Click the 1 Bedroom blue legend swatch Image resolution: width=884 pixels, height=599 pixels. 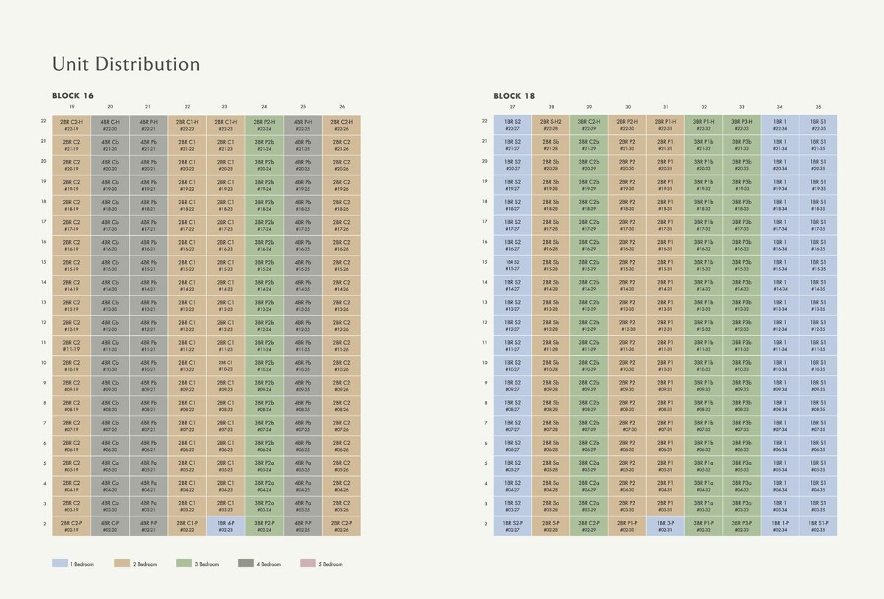60,564
